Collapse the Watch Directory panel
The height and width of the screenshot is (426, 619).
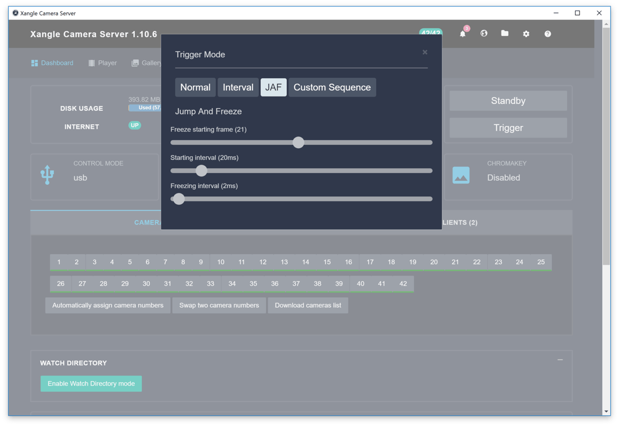[560, 360]
